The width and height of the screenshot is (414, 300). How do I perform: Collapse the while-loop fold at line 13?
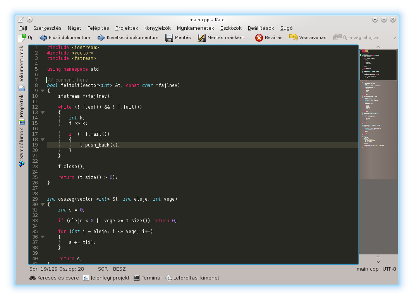[43, 112]
